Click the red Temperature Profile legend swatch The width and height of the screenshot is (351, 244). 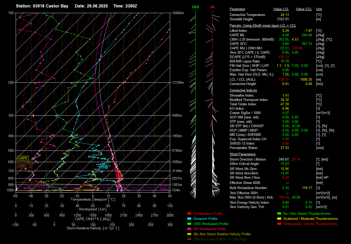189,213
